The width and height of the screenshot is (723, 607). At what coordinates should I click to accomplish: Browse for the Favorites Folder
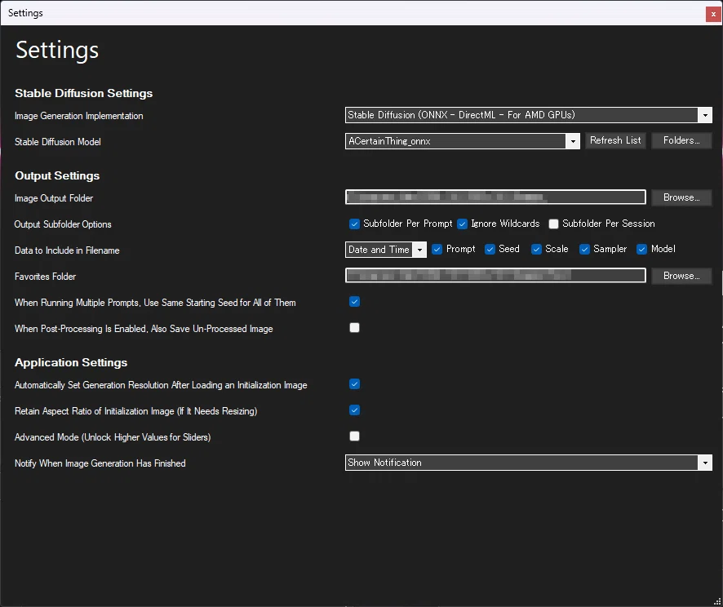coord(681,276)
